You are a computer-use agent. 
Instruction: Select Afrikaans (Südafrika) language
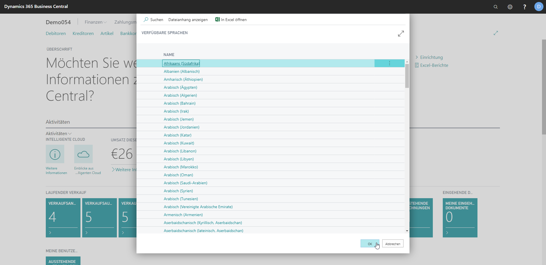181,63
